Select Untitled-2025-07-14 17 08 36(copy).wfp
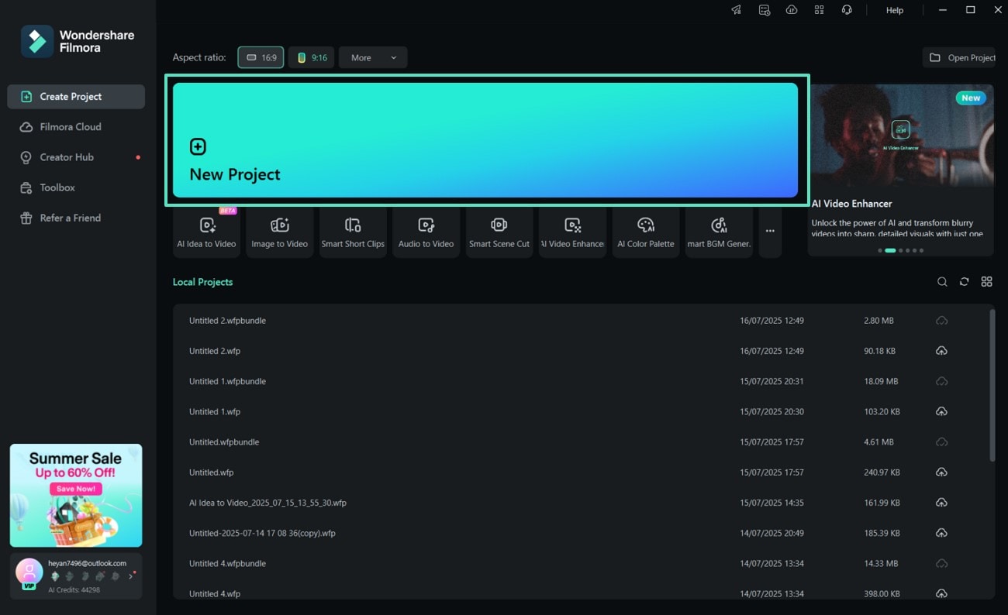Screen dimensions: 1008x615 pyautogui.click(x=580, y=533)
